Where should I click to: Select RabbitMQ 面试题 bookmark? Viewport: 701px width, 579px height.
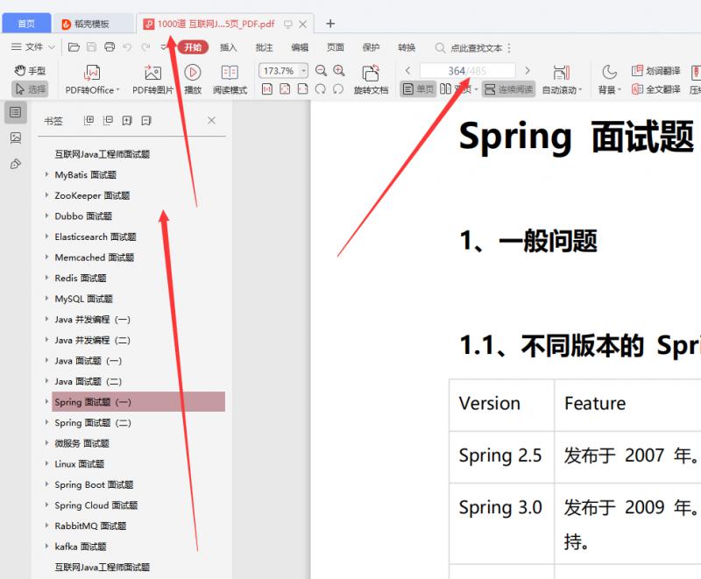(90, 526)
